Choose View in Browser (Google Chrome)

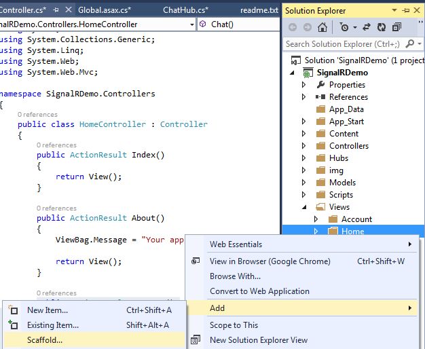click(x=270, y=261)
